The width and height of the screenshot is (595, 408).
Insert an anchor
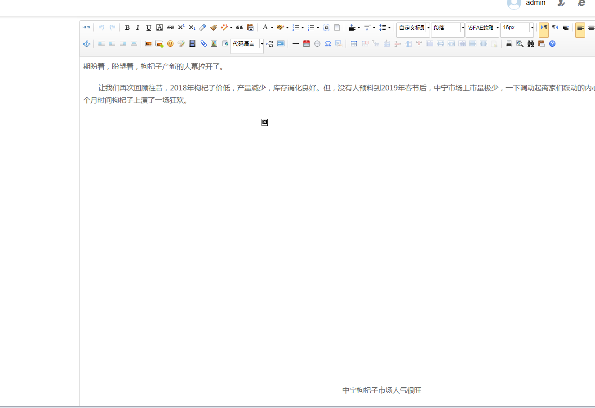(87, 44)
